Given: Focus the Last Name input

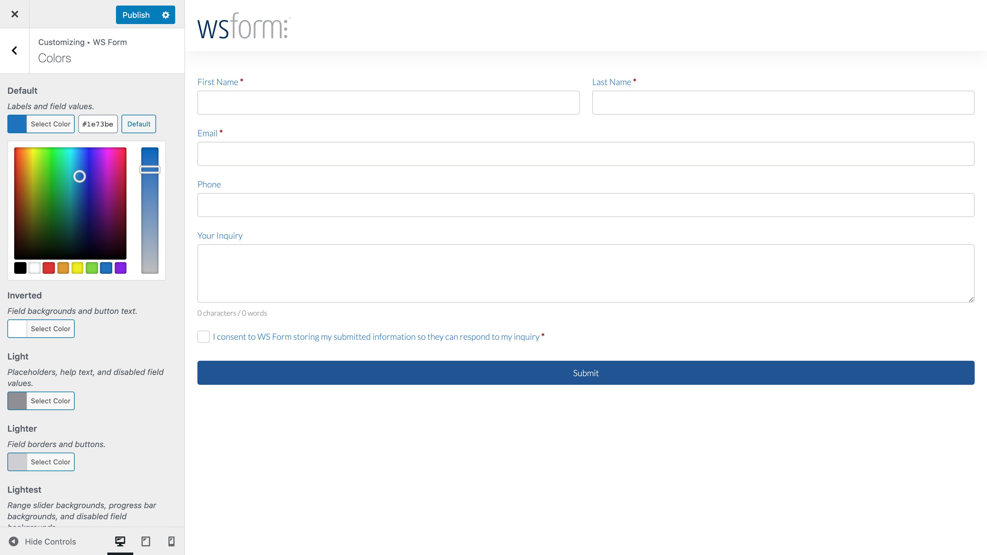Looking at the screenshot, I should click(x=783, y=103).
